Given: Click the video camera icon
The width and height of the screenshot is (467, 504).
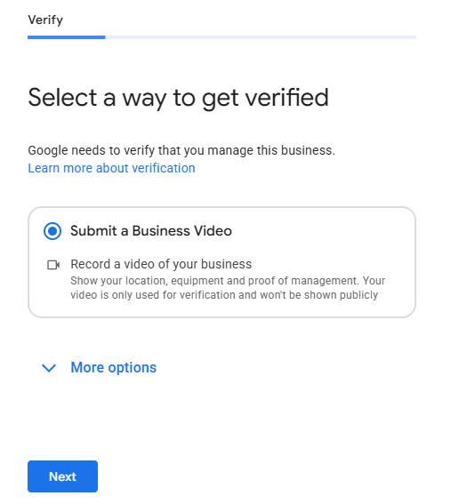Looking at the screenshot, I should (53, 265).
